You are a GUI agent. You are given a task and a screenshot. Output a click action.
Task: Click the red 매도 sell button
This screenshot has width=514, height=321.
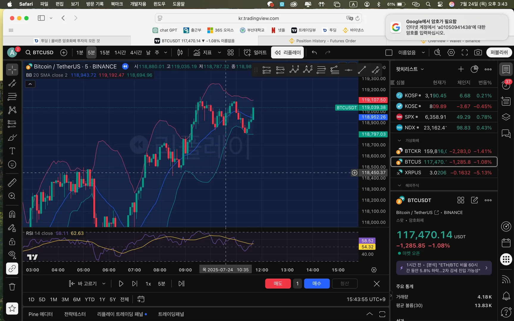coord(278,284)
